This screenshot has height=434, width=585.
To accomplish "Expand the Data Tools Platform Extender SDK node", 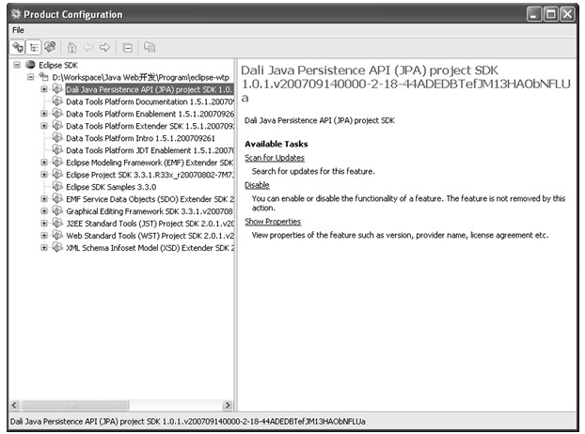I will 44,126.
